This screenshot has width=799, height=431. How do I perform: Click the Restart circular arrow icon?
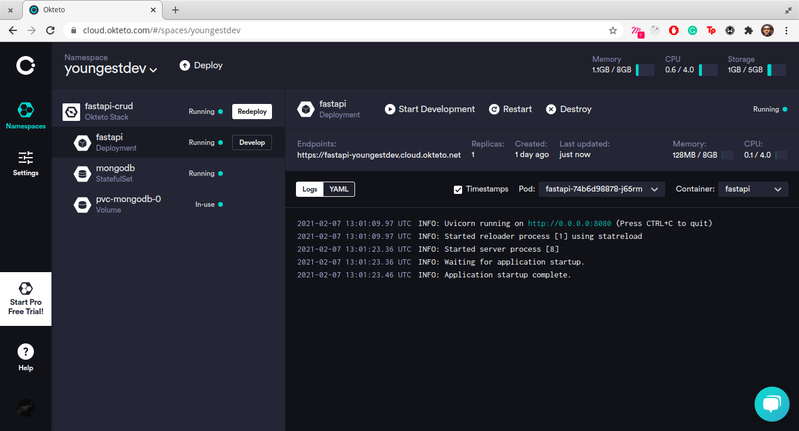point(494,109)
